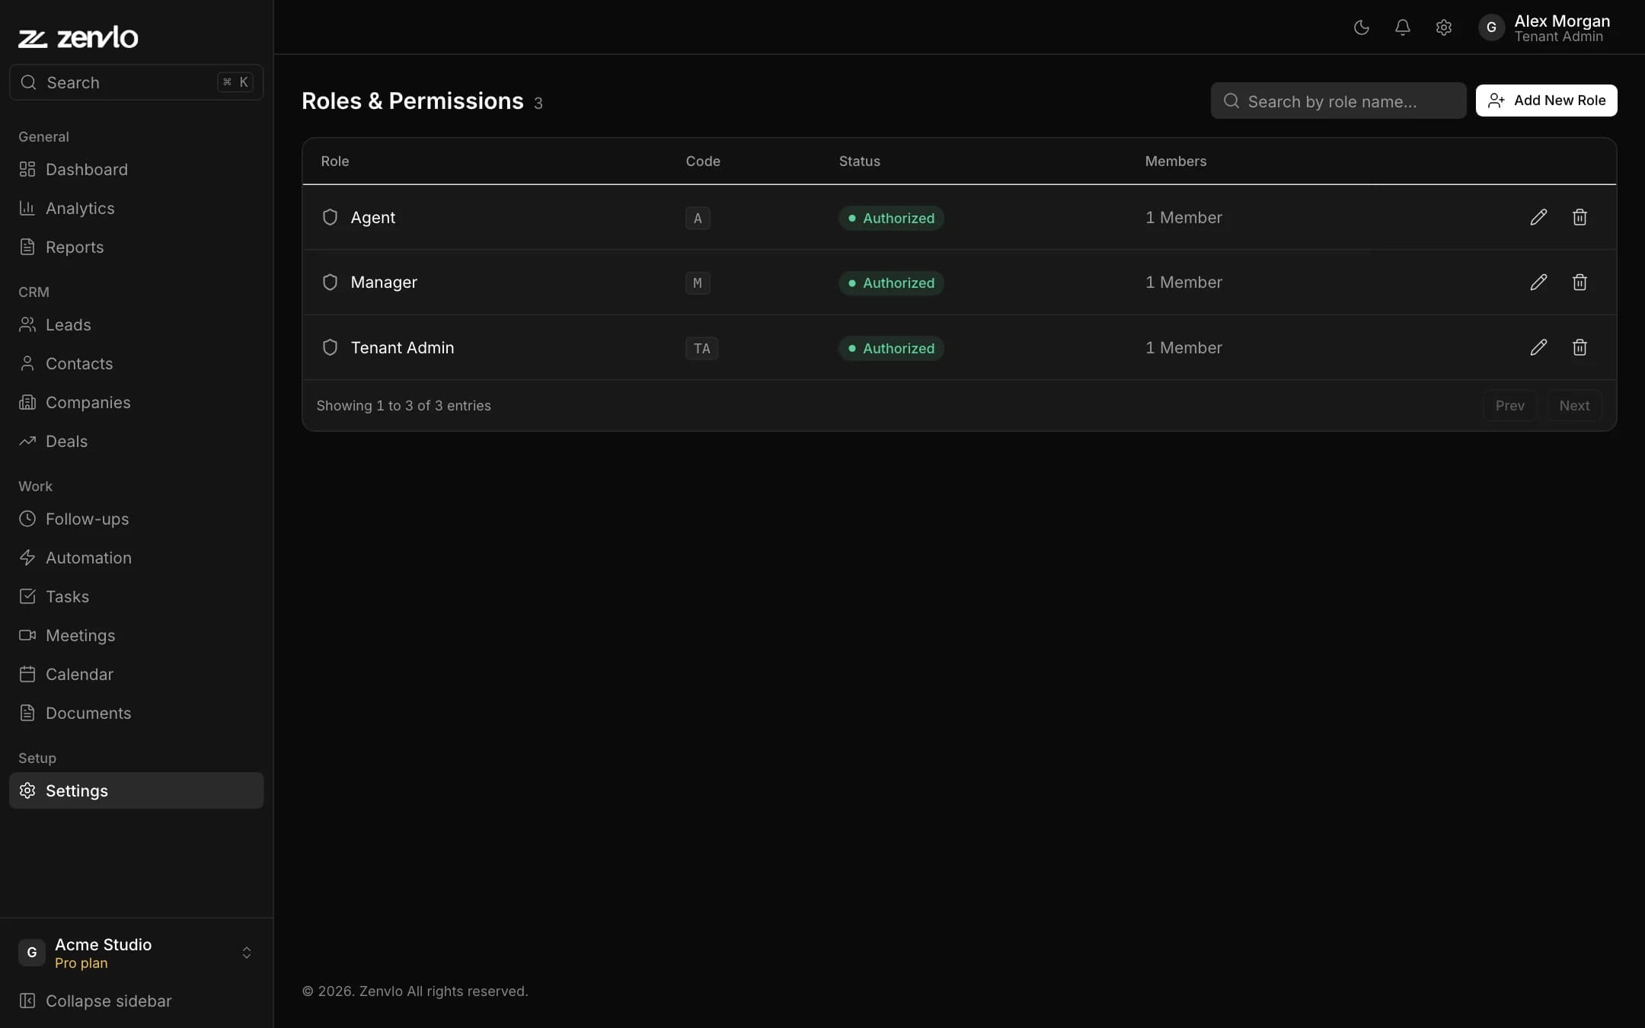Open Documents section
Screen dimensions: 1645x1028
point(136,713)
